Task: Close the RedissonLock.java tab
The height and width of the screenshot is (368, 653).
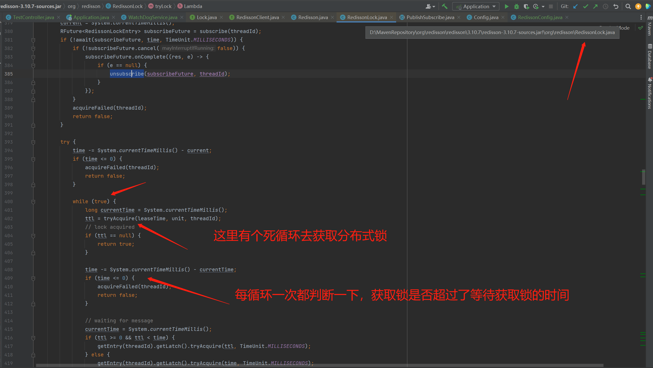Action: coord(391,17)
